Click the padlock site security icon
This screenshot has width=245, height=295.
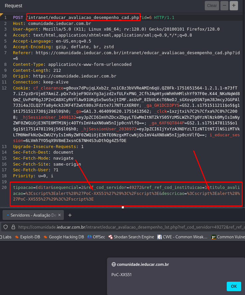click(13, 227)
